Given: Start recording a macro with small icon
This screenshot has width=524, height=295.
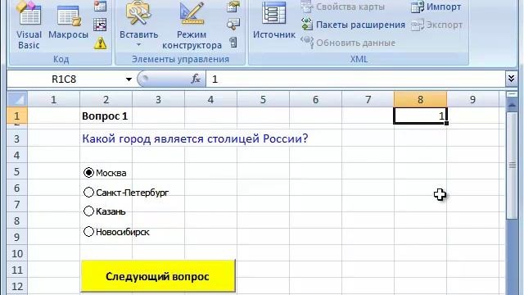Looking at the screenshot, I should point(100,6).
